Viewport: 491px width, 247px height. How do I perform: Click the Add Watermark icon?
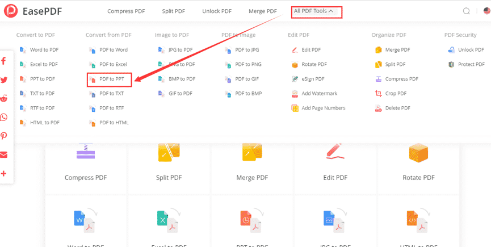295,93
